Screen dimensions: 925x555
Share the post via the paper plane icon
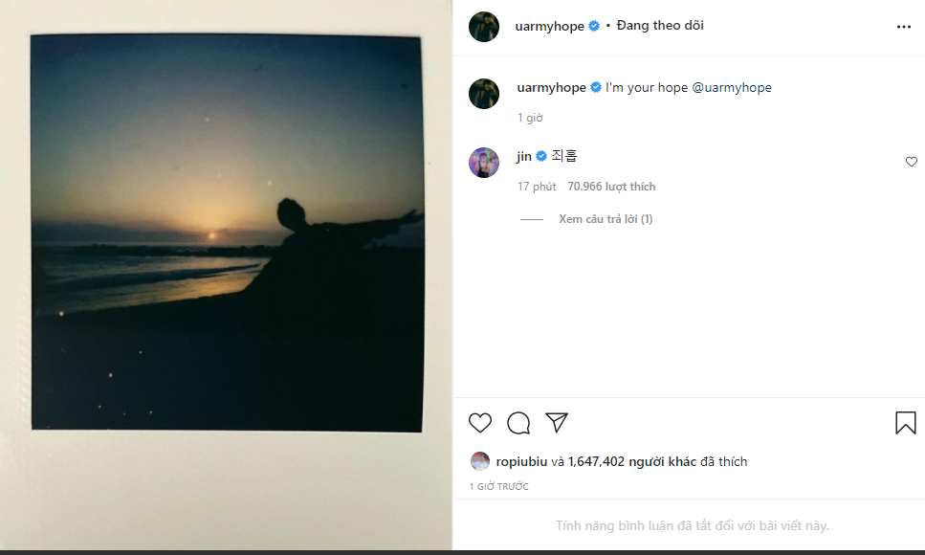[556, 422]
